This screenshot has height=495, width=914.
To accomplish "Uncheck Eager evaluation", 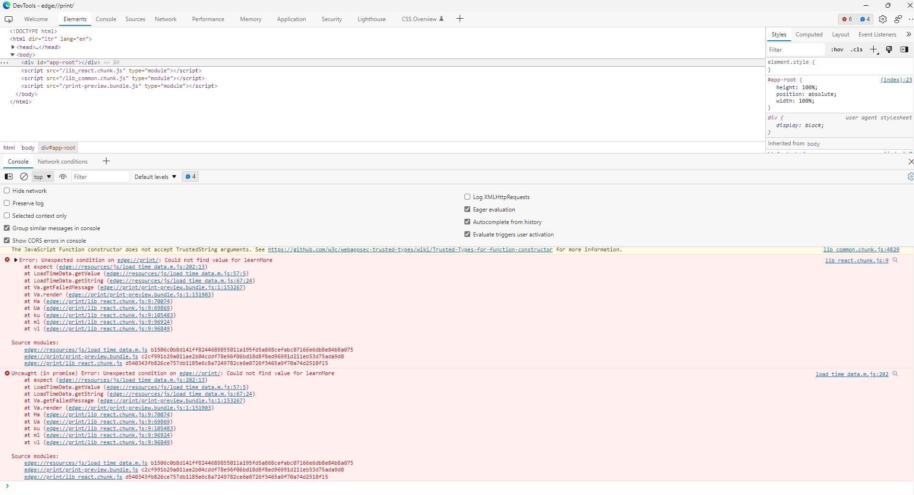I will (x=467, y=209).
